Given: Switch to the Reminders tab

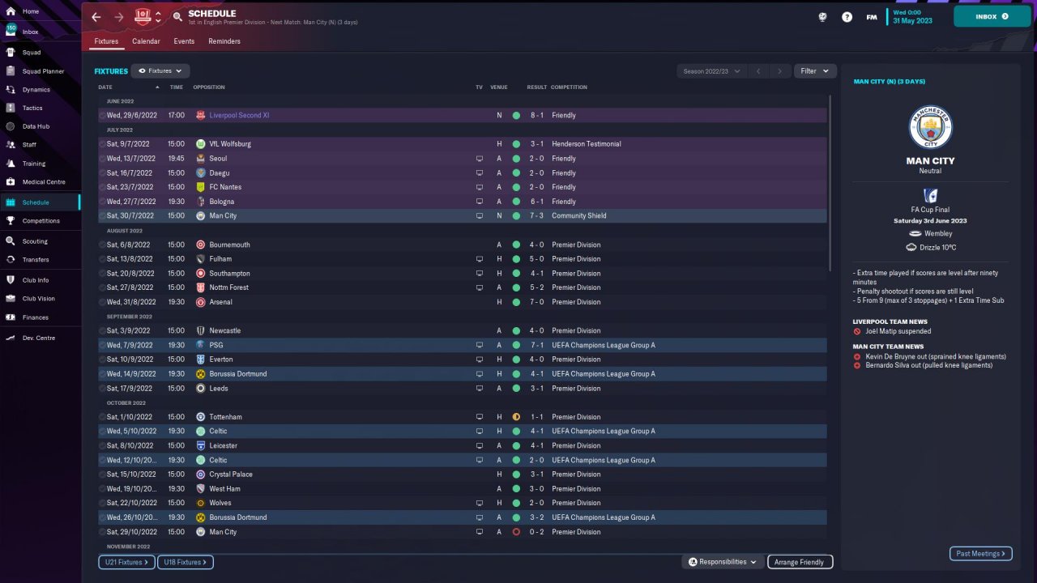Looking at the screenshot, I should click(224, 41).
